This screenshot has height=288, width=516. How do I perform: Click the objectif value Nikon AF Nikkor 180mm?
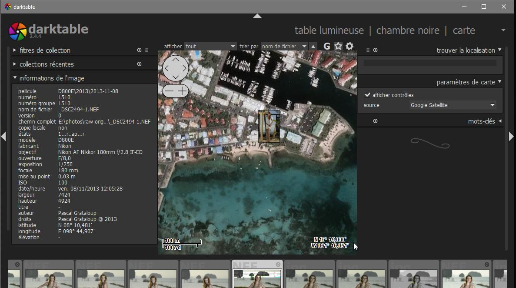(x=100, y=152)
